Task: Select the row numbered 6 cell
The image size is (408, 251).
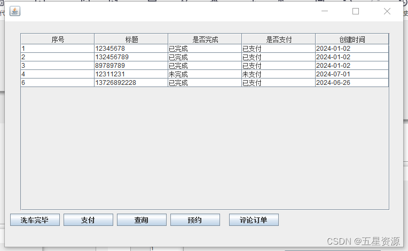Action: pos(58,83)
